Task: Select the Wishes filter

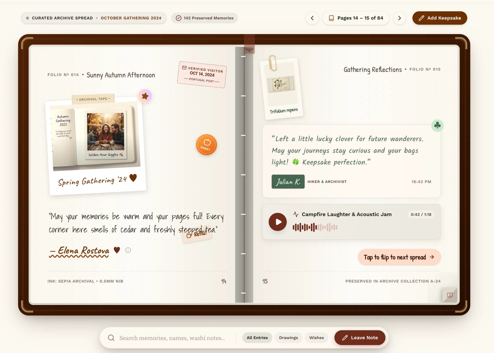Action: [316, 338]
